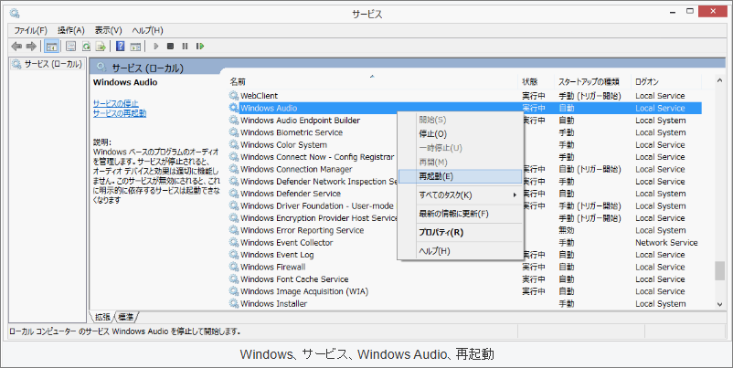Viewport: 733px width, 368px height.
Task: Sort by the 名前 column header
Action: (x=373, y=81)
